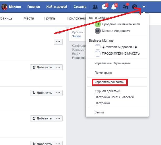Viewport: 161px width, 145px height.
Task: Select the green П page avatar
Action: pos(98,24)
